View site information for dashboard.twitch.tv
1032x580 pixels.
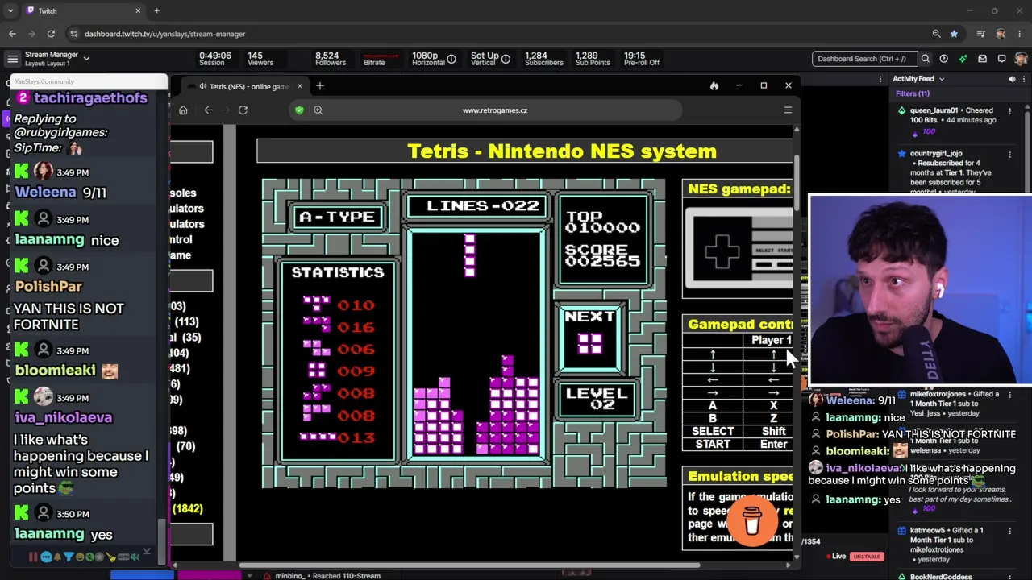point(74,34)
